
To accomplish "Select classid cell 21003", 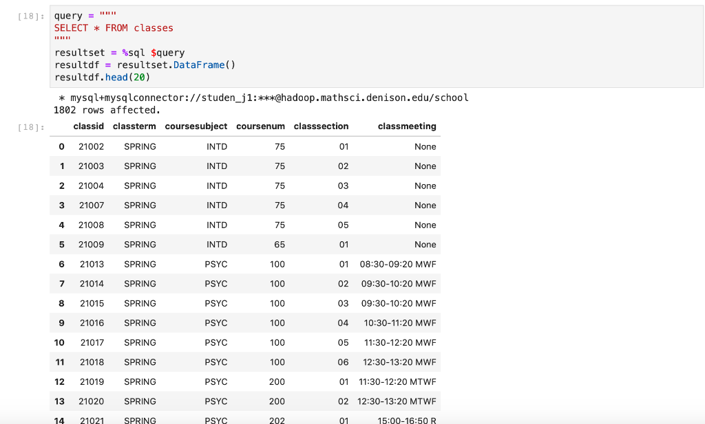I will click(92, 166).
